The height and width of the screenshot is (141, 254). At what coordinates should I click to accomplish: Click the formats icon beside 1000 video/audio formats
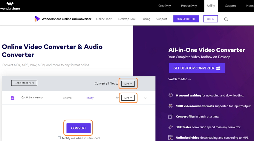pos(171,106)
